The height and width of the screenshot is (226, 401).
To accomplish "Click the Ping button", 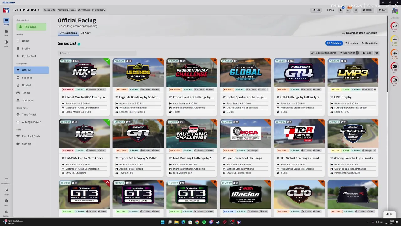I will (x=330, y=10).
